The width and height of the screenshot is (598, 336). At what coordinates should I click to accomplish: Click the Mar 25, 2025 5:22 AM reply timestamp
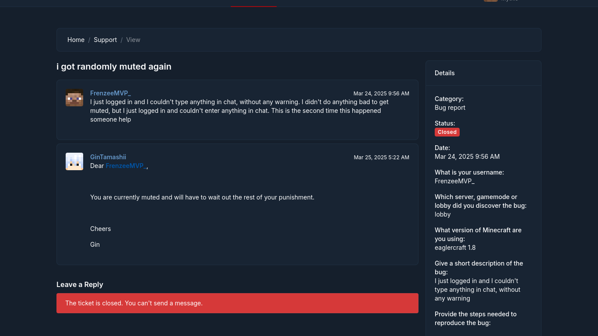pos(381,157)
